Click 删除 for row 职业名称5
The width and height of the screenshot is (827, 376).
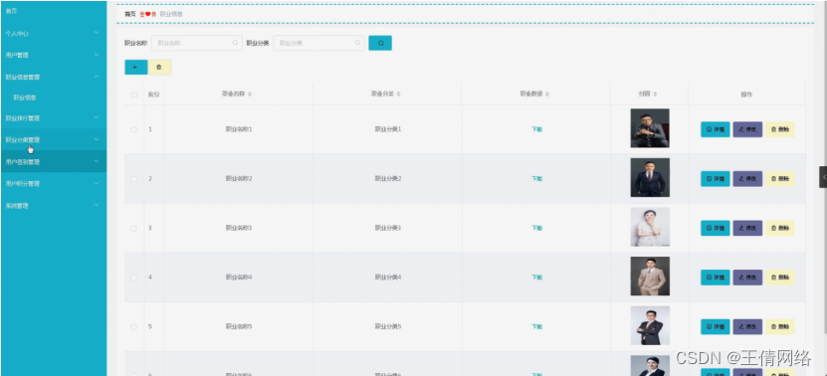(x=780, y=326)
